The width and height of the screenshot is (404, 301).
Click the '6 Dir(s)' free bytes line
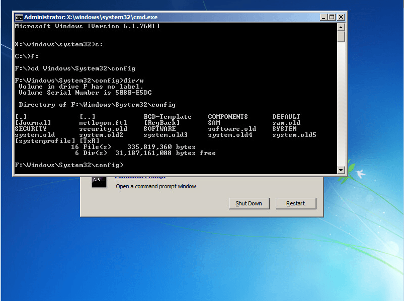(145, 153)
